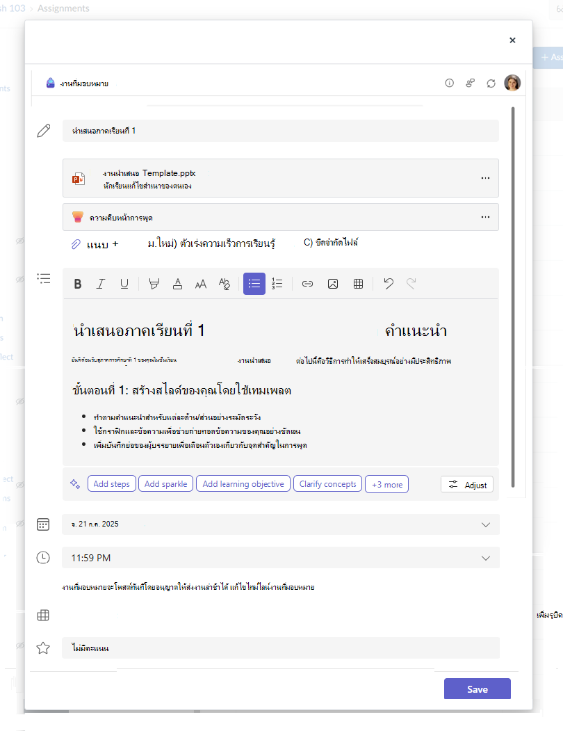Click Assignments breadcrumb in background window
Viewport: 563px width, 731px height.
tap(63, 8)
